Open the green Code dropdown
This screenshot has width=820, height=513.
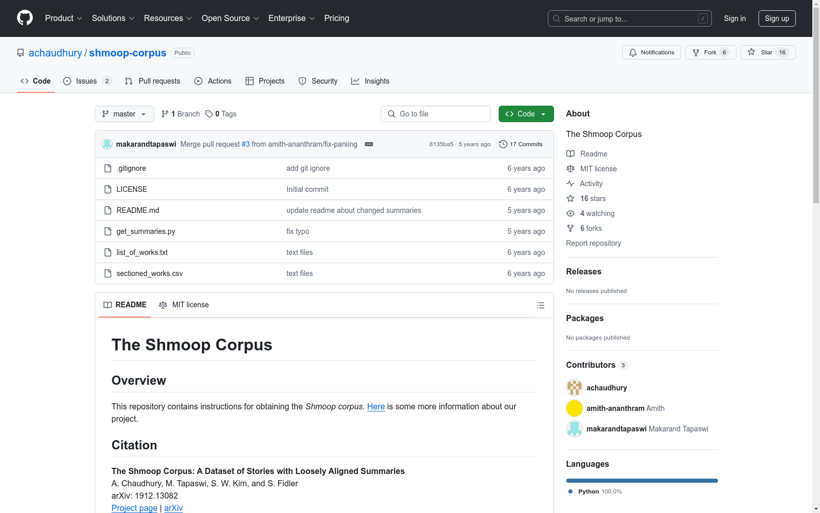[x=526, y=114]
